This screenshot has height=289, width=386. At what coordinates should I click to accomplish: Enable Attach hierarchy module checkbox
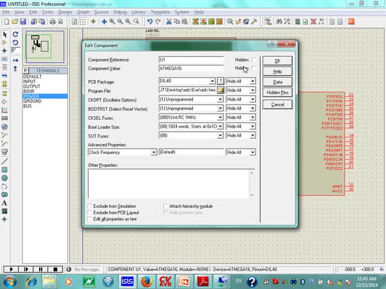[x=166, y=206]
